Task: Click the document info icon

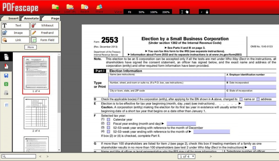Action: tap(201, 12)
